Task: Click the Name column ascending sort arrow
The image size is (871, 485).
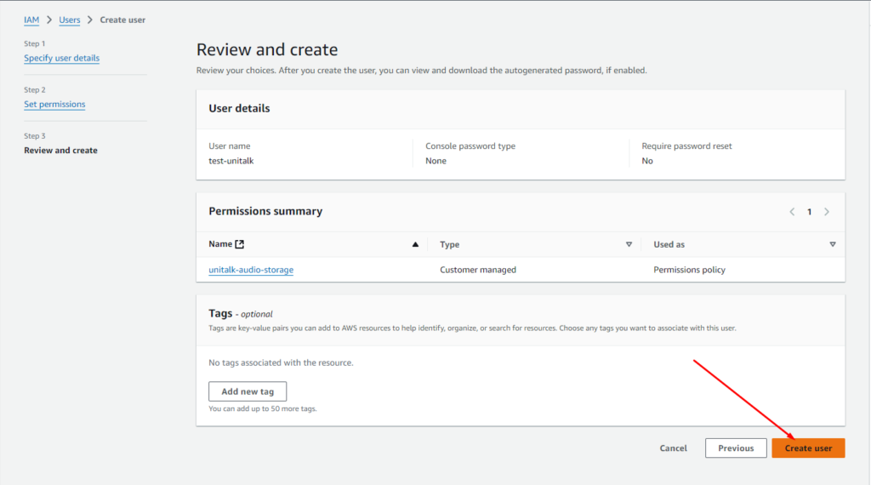Action: coord(415,244)
